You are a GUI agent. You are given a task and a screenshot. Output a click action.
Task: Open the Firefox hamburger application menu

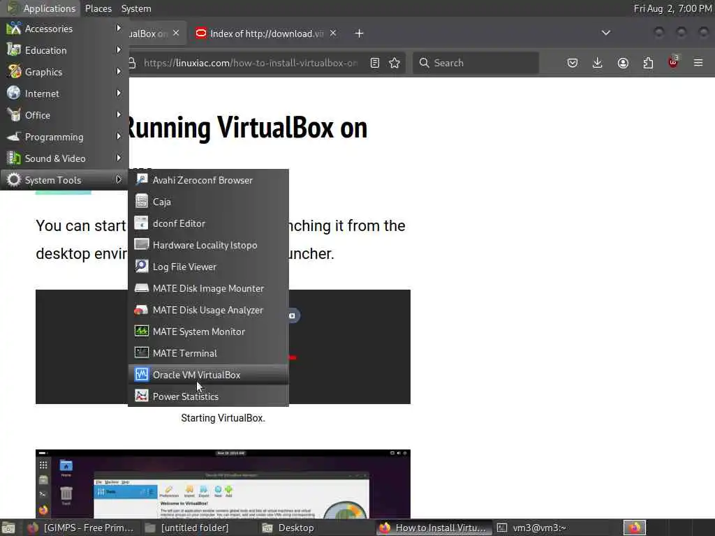pyautogui.click(x=698, y=63)
